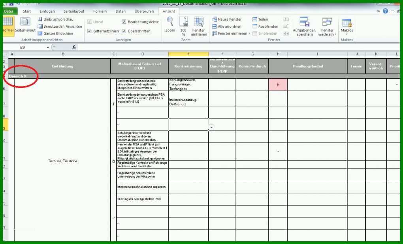Switch to the Formeln tab

(100, 11)
